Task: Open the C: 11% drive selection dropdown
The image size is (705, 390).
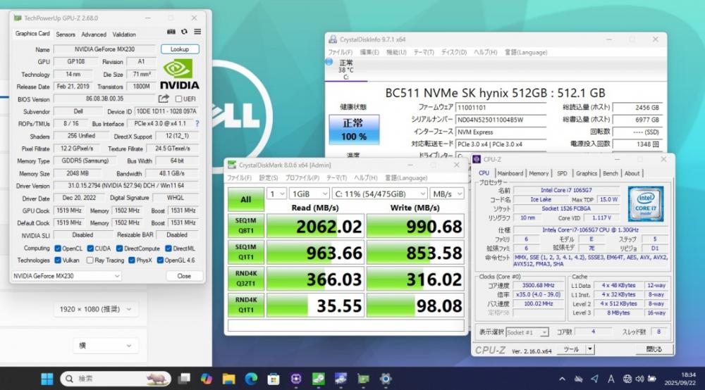Action: (x=379, y=194)
